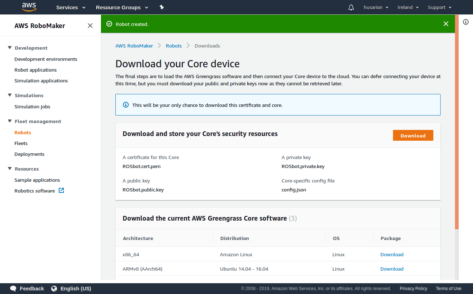Viewport: 473px width, 294px height.
Task: Click the Package column header
Action: pyautogui.click(x=391, y=238)
